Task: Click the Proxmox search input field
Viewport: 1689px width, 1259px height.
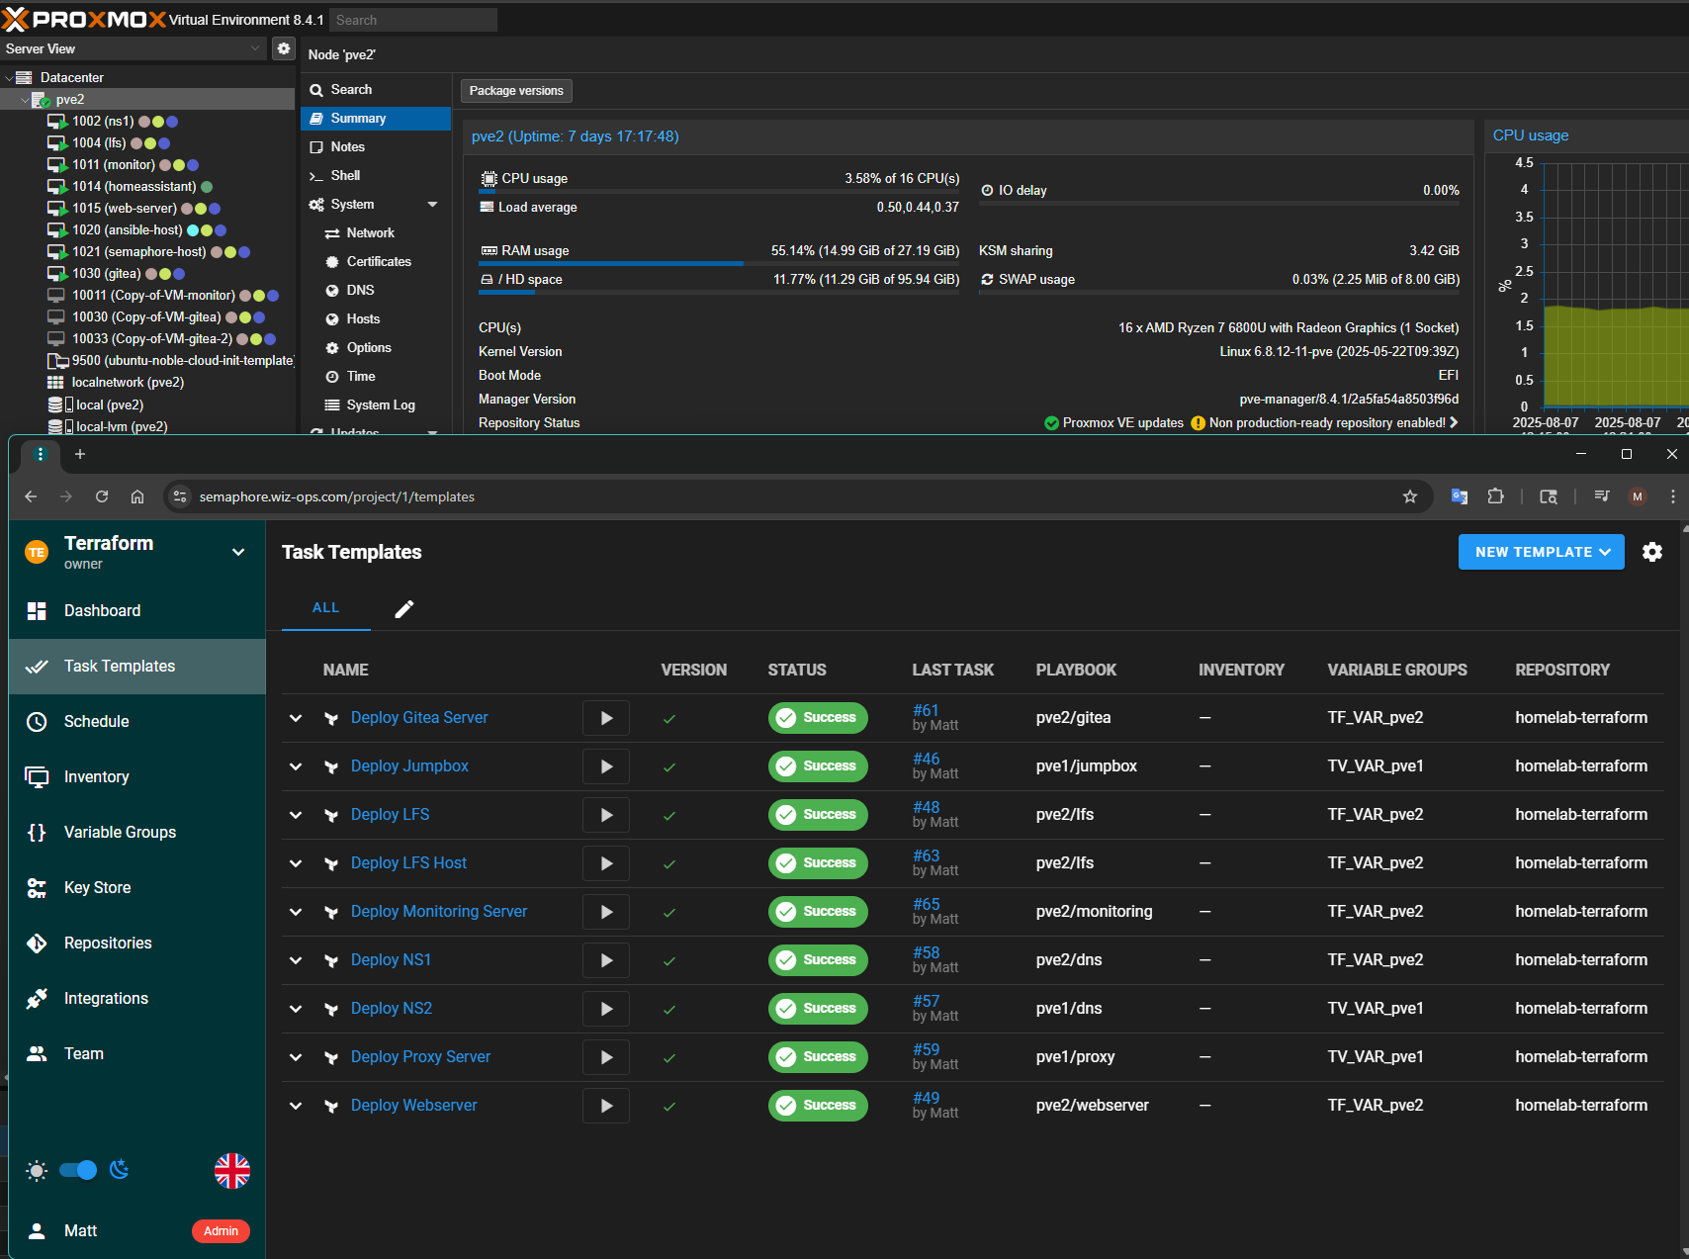Action: (412, 20)
